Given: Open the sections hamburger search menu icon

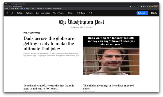Looking at the screenshot, I should point(7,13).
